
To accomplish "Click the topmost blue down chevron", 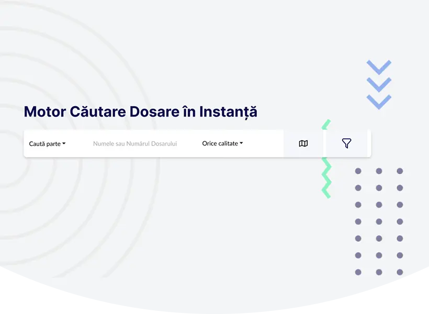I will tap(379, 67).
